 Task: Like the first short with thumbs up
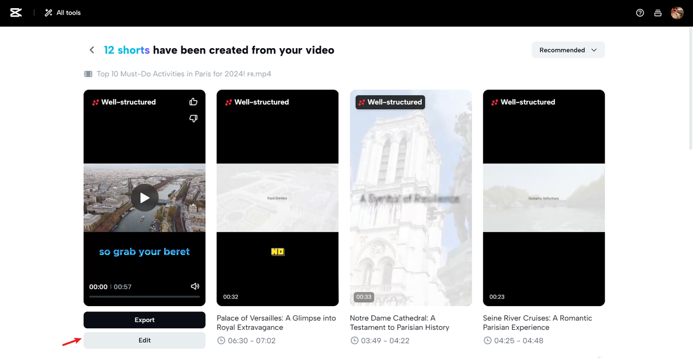pyautogui.click(x=193, y=102)
